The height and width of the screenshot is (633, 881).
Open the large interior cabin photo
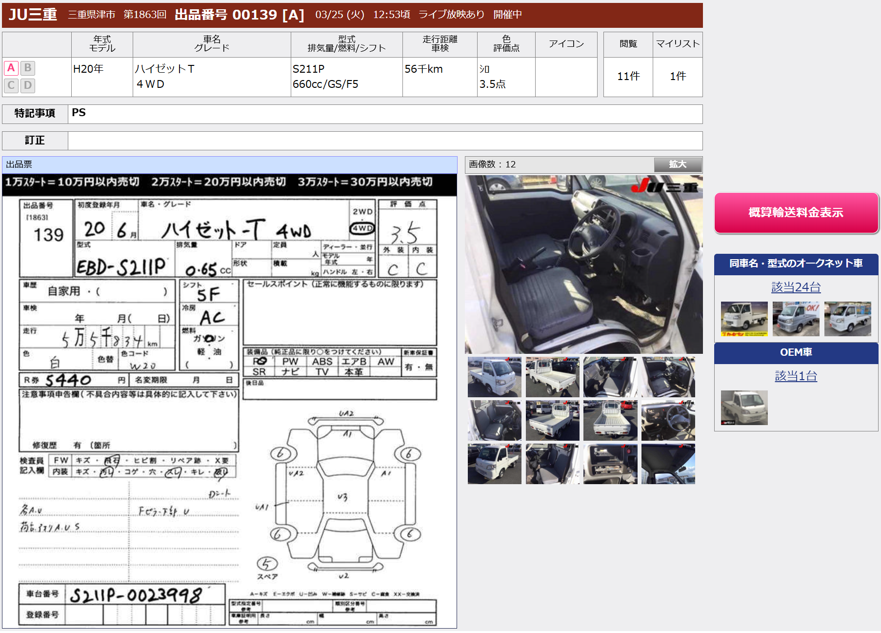(x=583, y=265)
